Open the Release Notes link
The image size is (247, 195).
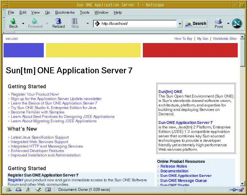[x=174, y=166]
